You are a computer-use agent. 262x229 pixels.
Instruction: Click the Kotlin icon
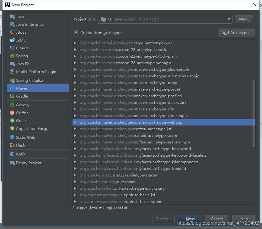tap(12, 154)
